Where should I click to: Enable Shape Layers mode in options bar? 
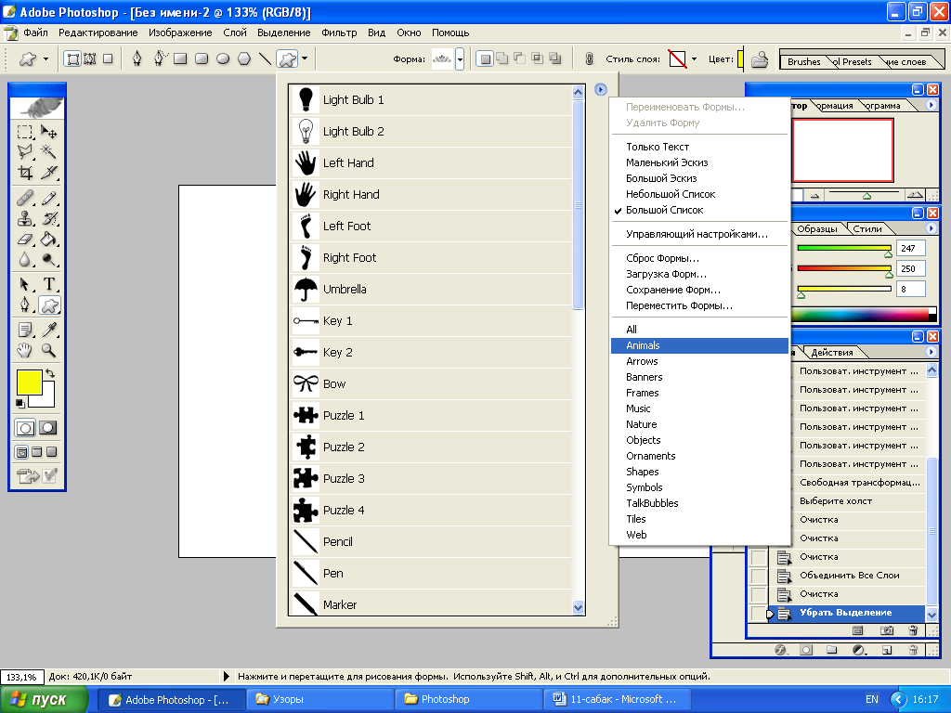click(x=72, y=58)
